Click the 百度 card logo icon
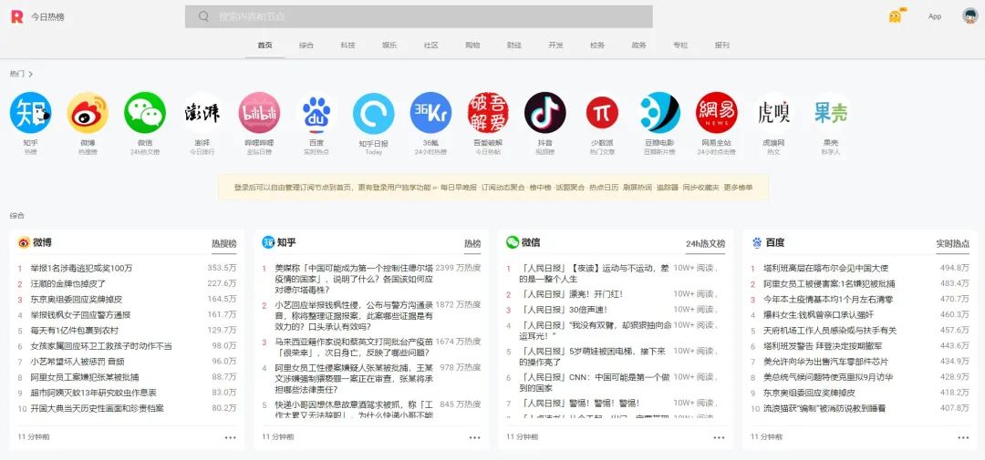Viewport: 985px width, 460px height. coord(757,242)
